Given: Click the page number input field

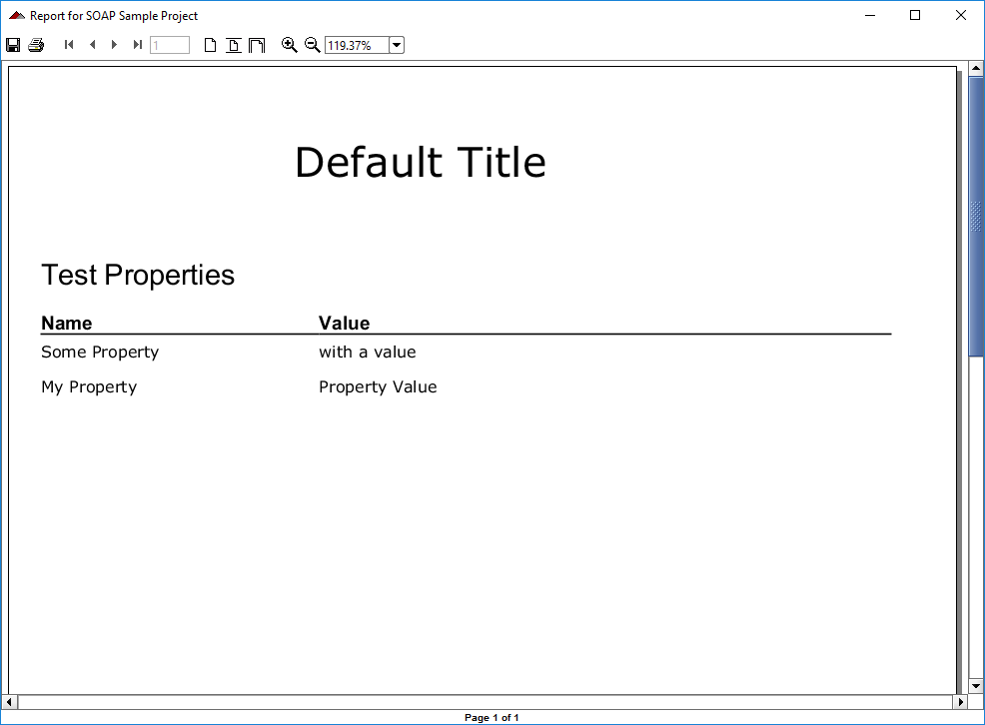Looking at the screenshot, I should tap(169, 44).
